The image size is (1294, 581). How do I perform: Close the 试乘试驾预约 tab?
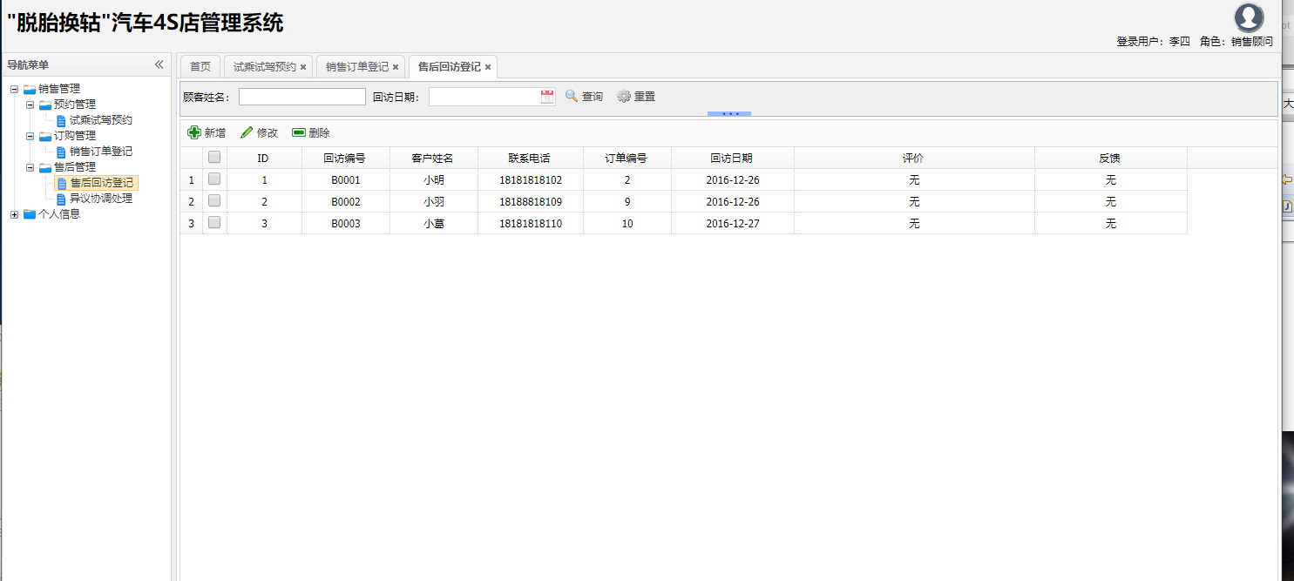pos(303,67)
